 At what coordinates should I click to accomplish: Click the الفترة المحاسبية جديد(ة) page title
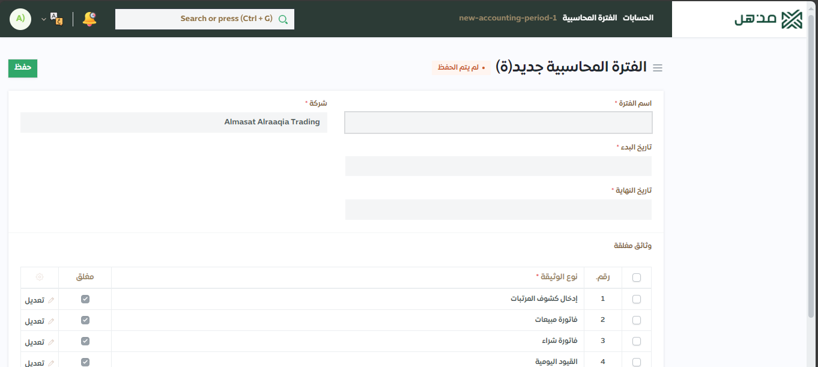[x=571, y=67]
